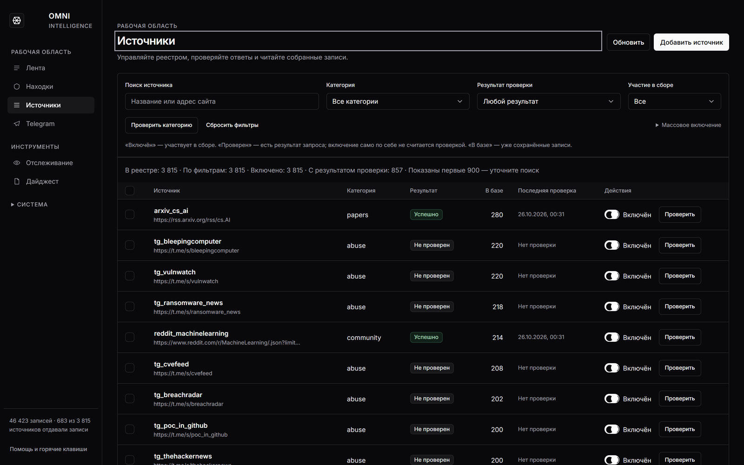744x465 pixels.
Task: Click Проверить for arxiv_cs_ai
Action: [680, 214]
